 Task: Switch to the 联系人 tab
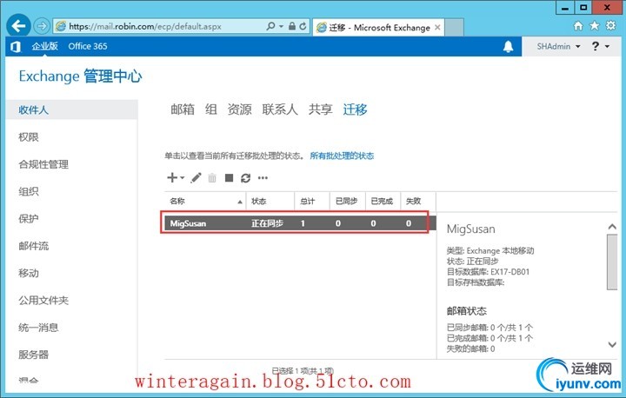point(280,109)
